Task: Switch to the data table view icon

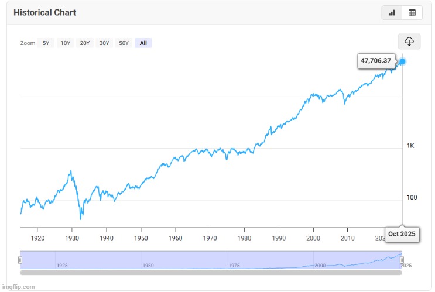Action: pyautogui.click(x=412, y=13)
